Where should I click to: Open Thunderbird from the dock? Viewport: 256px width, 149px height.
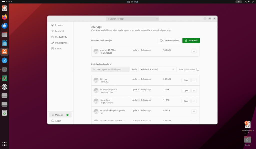4,25
